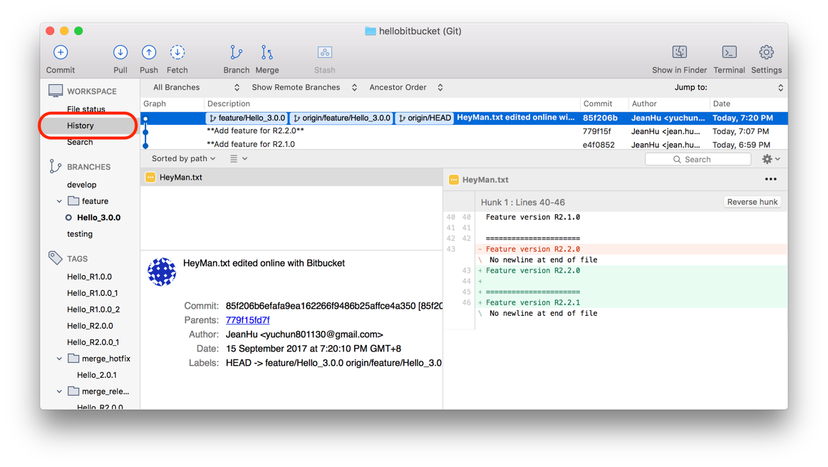
Task: Click the Fetch toolbar icon
Action: tap(177, 52)
